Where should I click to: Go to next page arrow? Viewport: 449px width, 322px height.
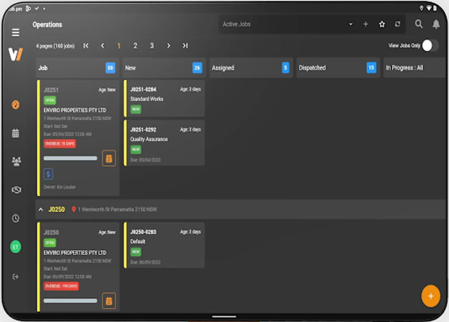pyautogui.click(x=169, y=45)
